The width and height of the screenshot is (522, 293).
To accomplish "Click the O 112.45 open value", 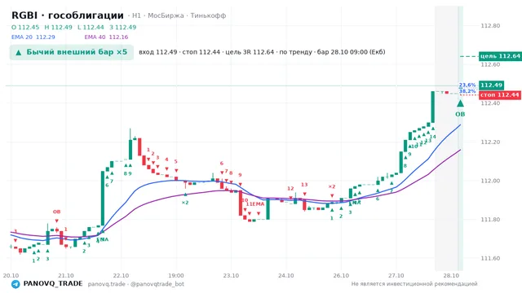I will tap(25, 27).
